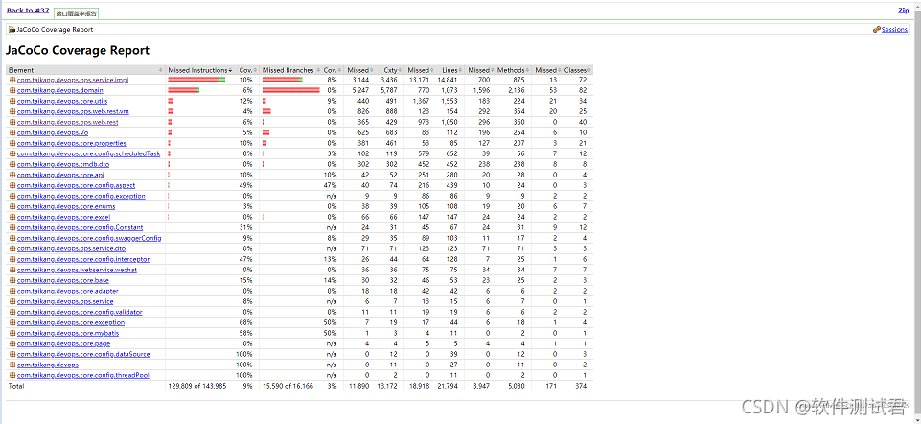Image resolution: width=921 pixels, height=424 pixels.
Task: Open com.taikang.devops.core.exception link
Action: pyautogui.click(x=71, y=323)
